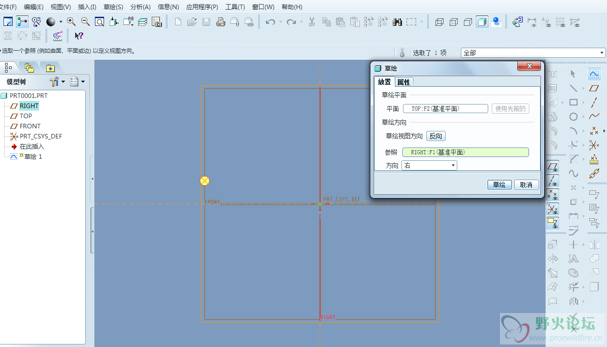Viewport: 607px width, 347px height.
Task: Click the Refit zoom-to-window icon
Action: (99, 22)
